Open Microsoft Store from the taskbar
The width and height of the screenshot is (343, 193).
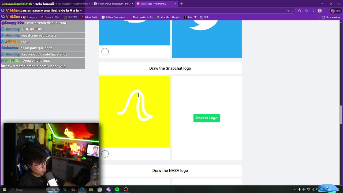[x=100, y=190]
